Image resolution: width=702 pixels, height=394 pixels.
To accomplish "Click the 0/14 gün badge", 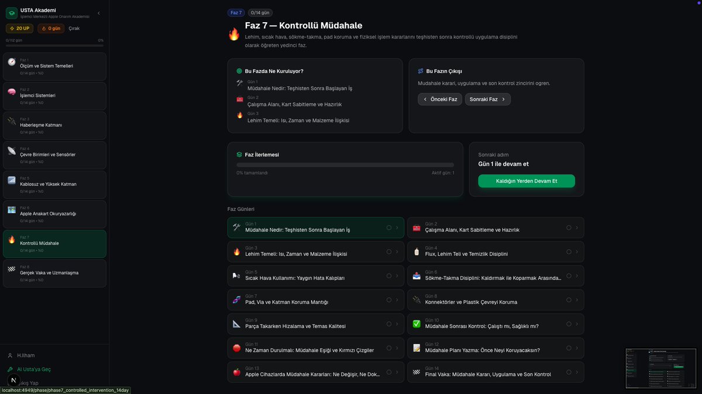I will click(260, 12).
